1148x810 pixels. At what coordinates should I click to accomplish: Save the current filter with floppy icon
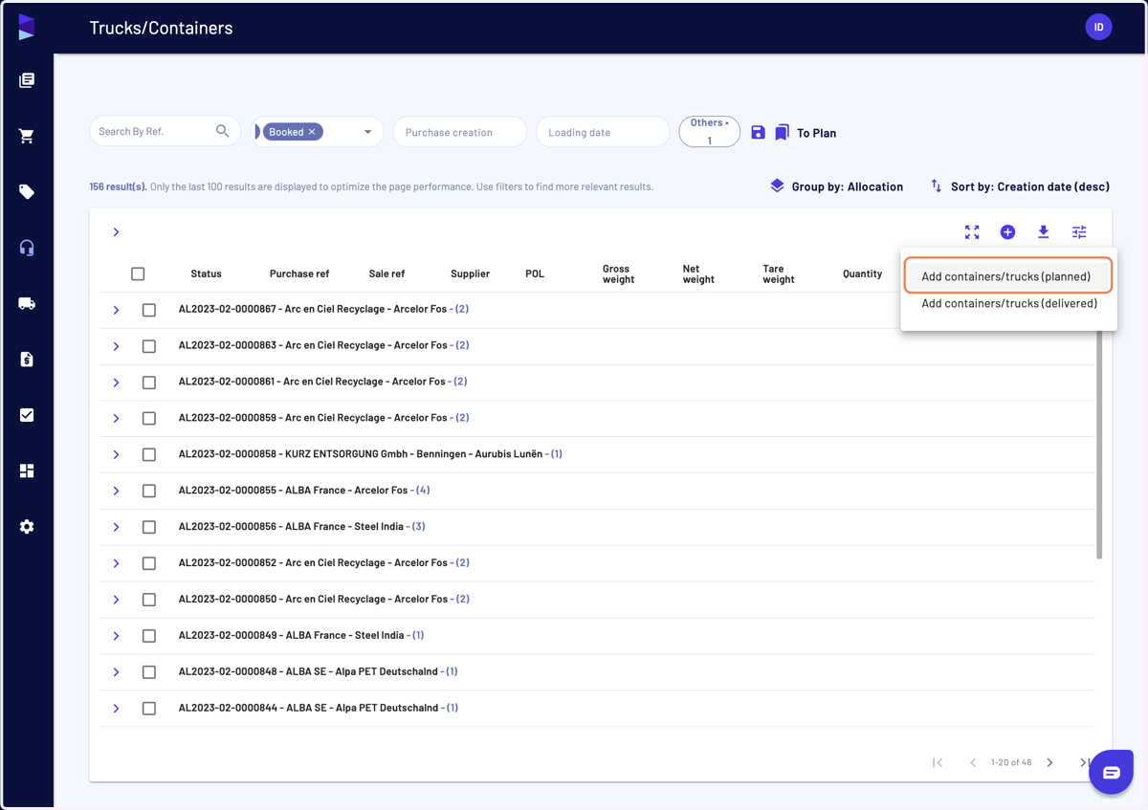[x=758, y=132]
